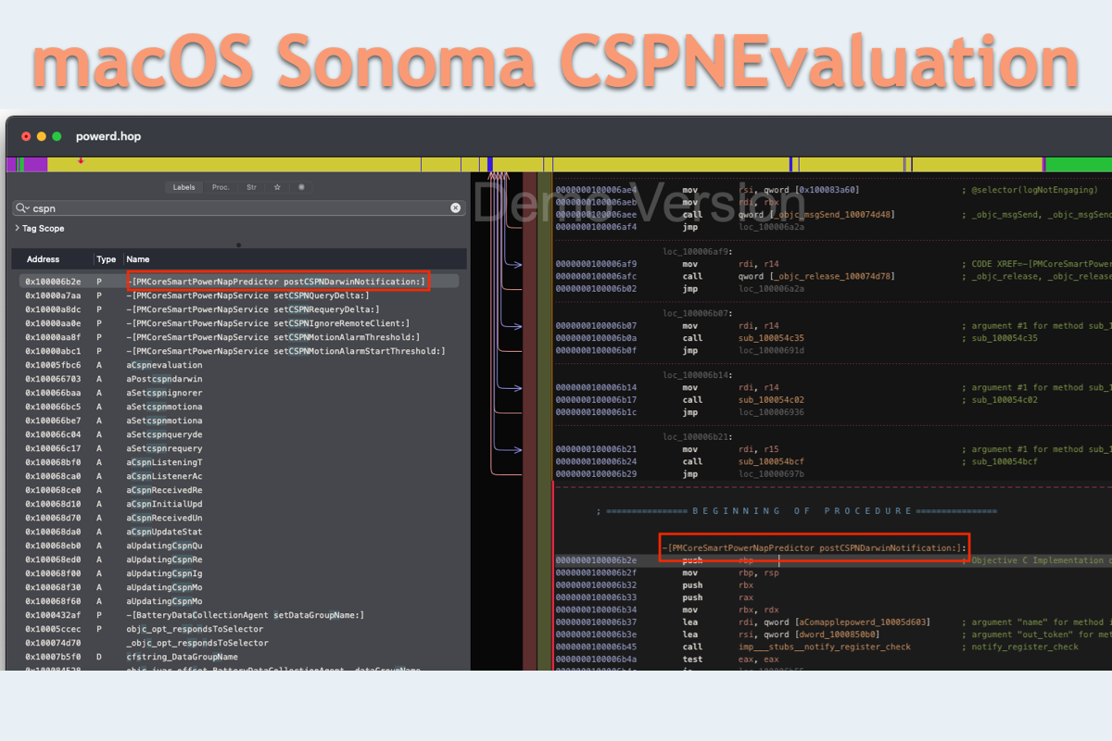Select the BatteryDataCollectionAgent setDataGroupName: row
The image size is (1112, 741).
click(239, 615)
